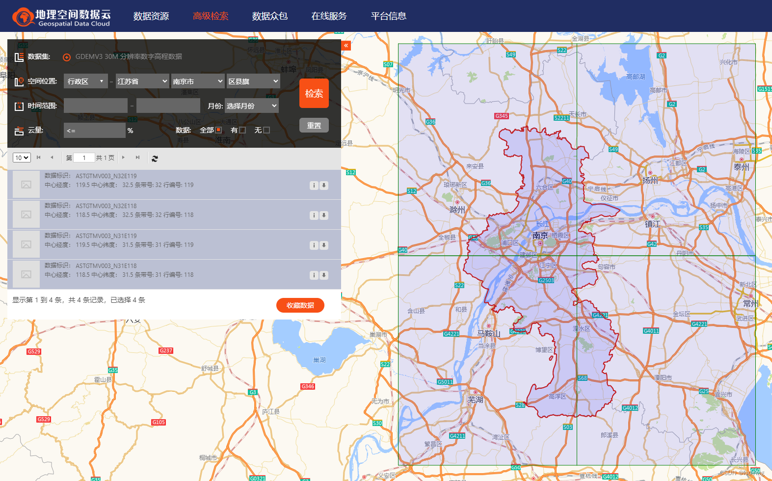Image resolution: width=772 pixels, height=481 pixels.
Task: Click the record count status text
Action: pyautogui.click(x=79, y=300)
